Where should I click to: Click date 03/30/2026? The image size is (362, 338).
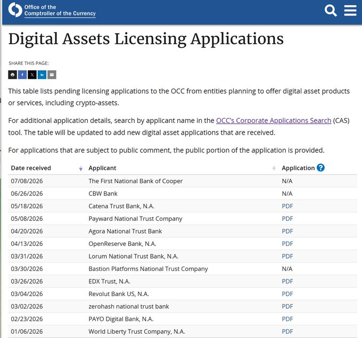(27, 269)
